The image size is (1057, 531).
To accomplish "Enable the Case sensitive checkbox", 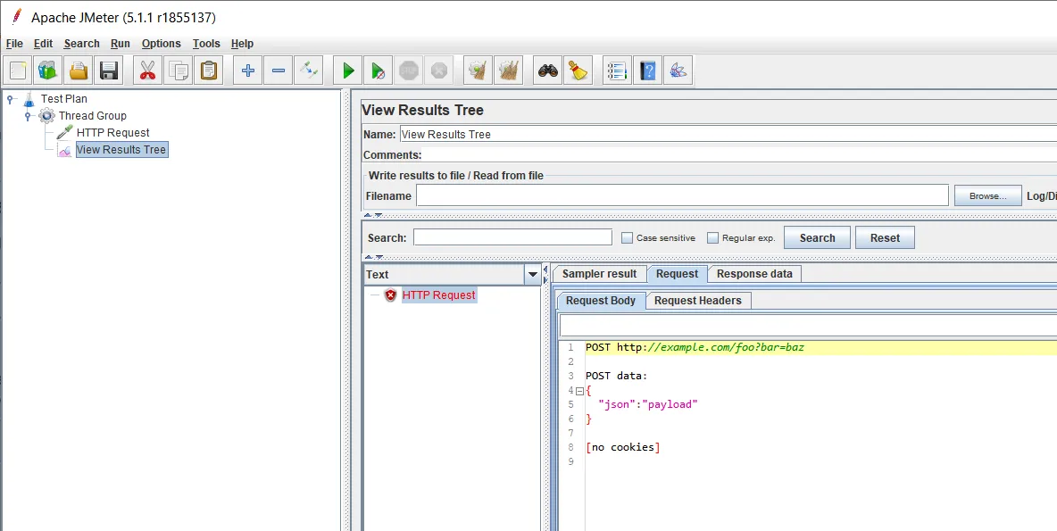I will pyautogui.click(x=628, y=238).
